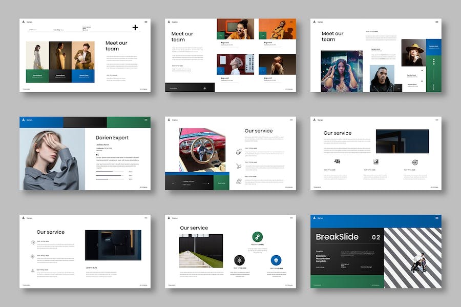
Task: Click the BreakSlide title text
Action: 337,237
